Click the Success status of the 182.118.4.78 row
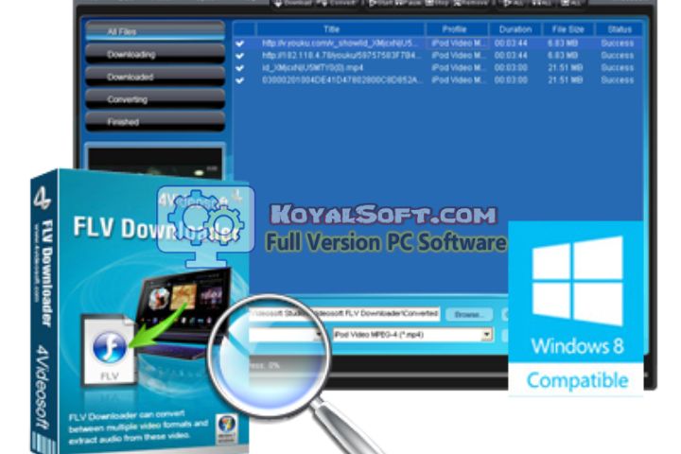Viewport: 681px width, 454px height. [x=617, y=56]
